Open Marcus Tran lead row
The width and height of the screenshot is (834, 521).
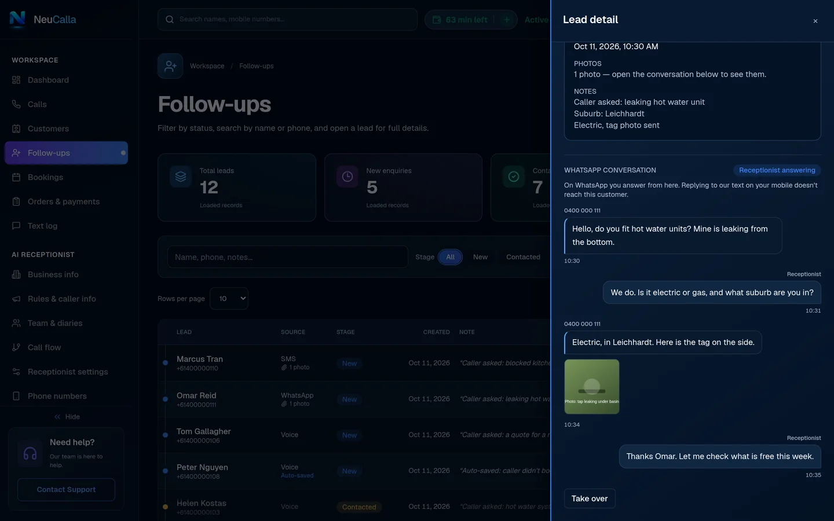354,363
